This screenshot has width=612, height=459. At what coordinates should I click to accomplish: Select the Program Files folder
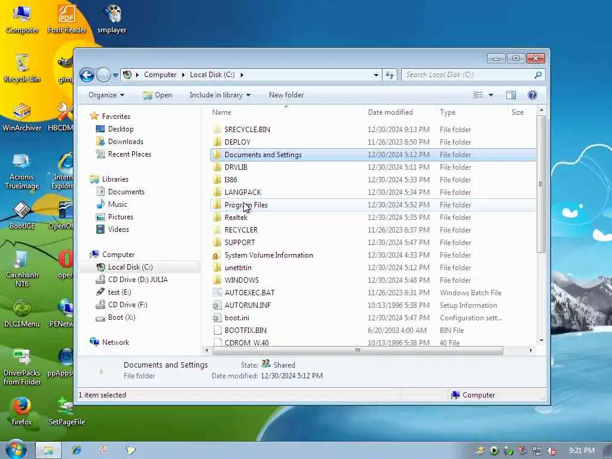(x=373, y=205)
